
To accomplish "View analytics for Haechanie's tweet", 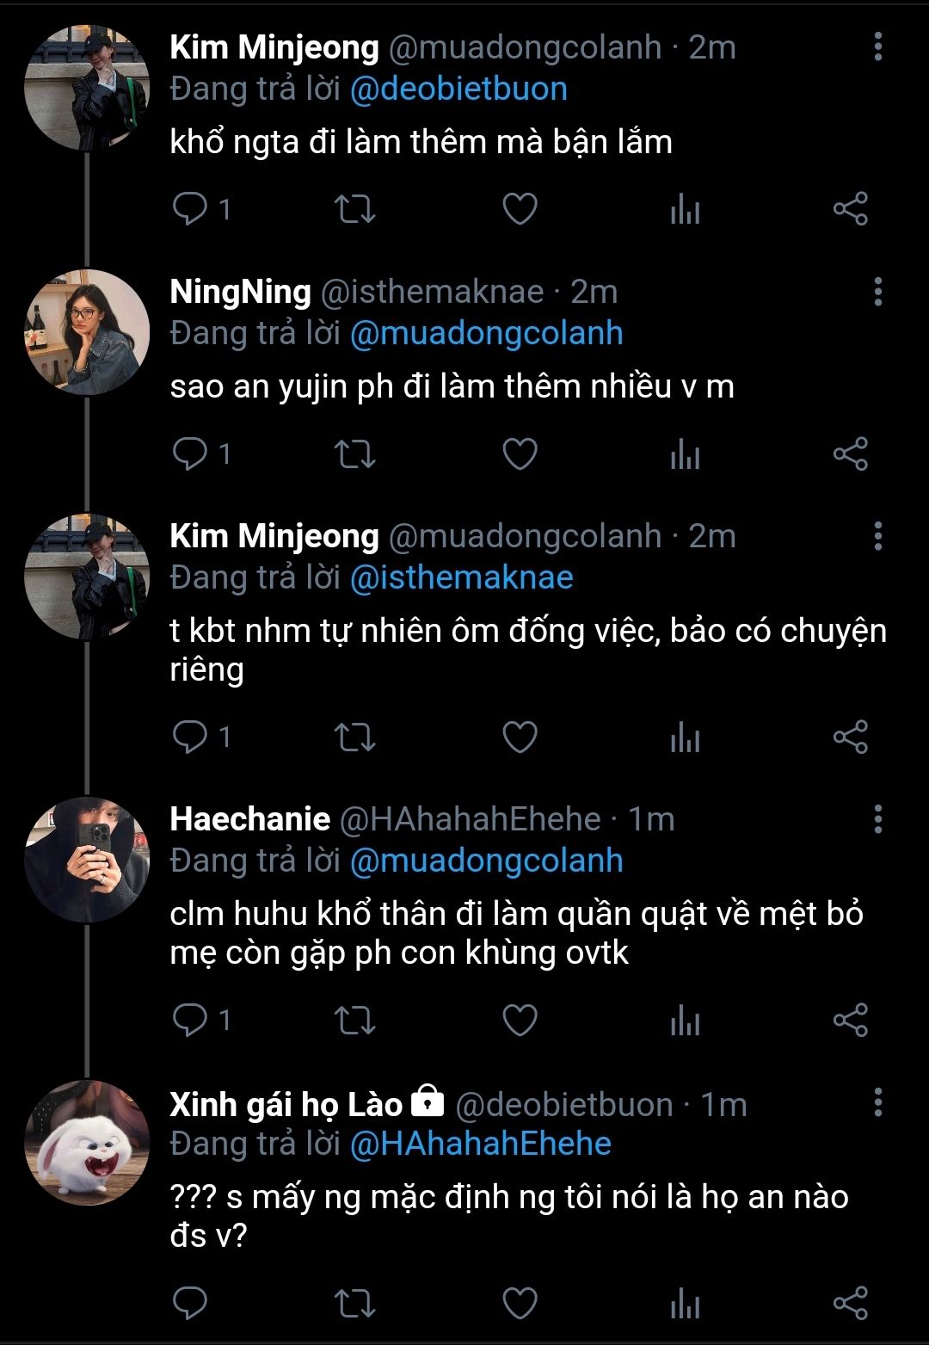I will (x=685, y=1020).
